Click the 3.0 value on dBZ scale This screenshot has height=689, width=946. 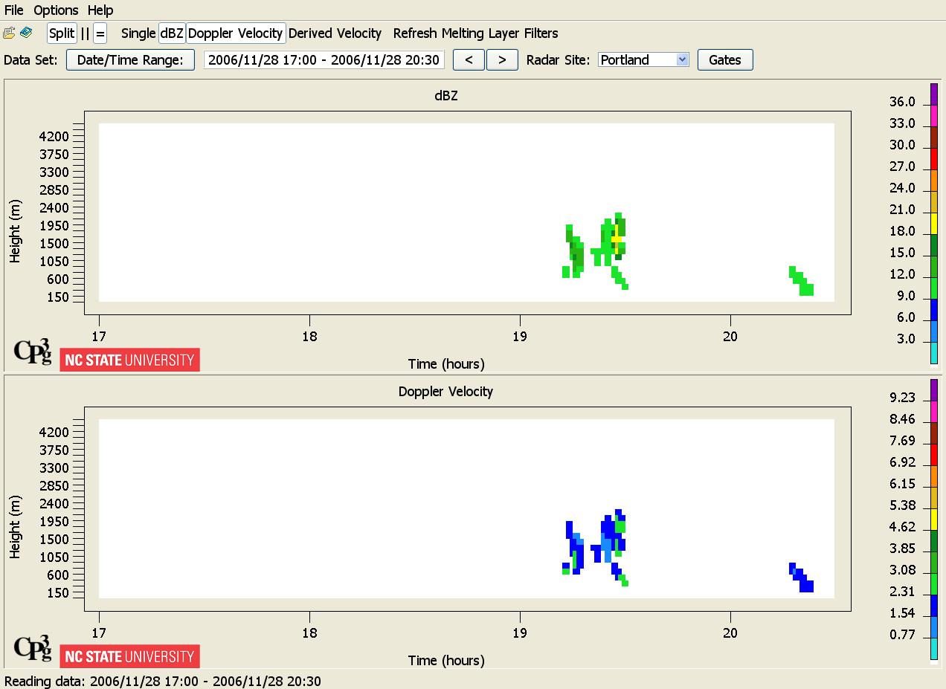point(905,340)
